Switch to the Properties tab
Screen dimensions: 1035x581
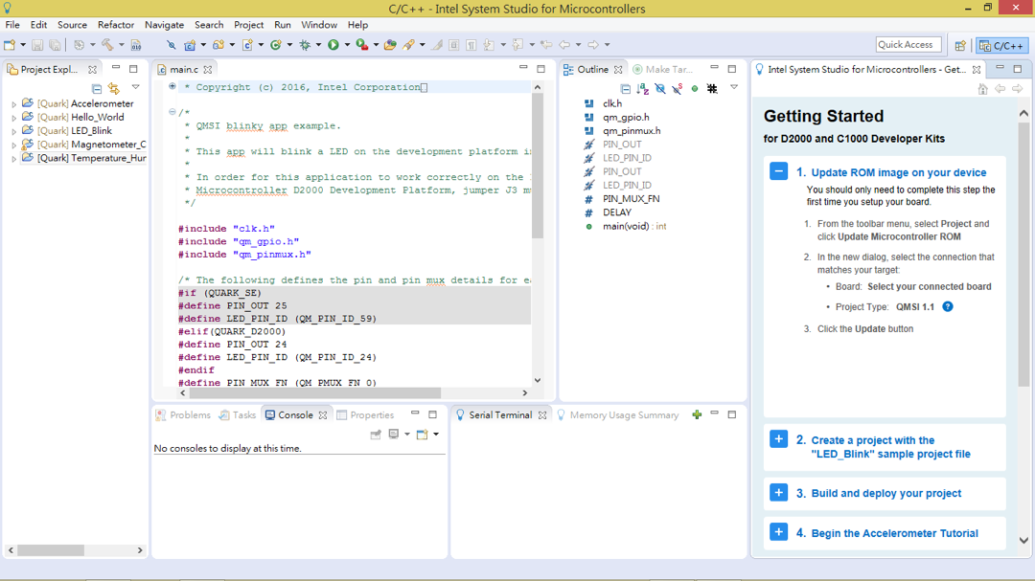[365, 414]
